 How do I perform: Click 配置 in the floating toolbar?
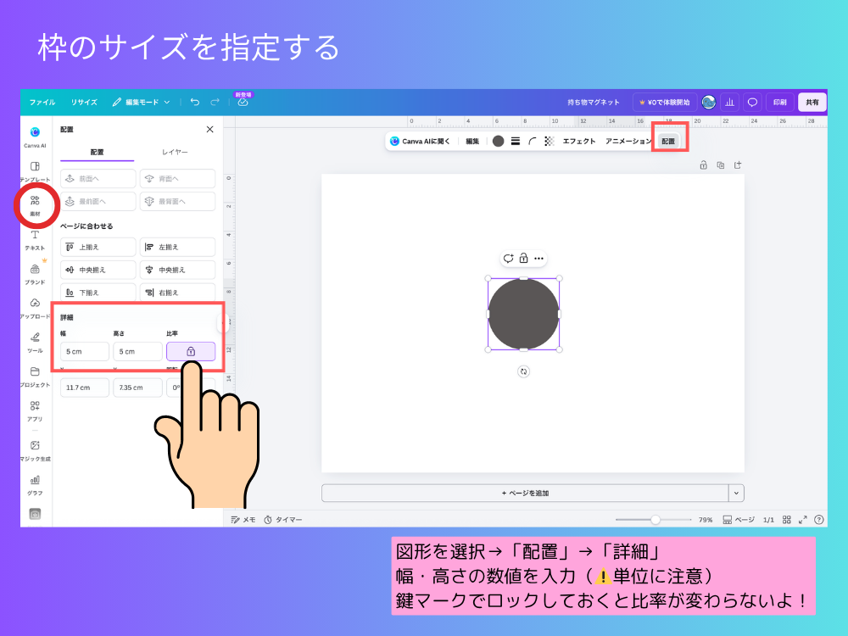[x=668, y=141]
